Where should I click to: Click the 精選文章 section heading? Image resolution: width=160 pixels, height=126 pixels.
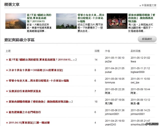[x=12, y=4]
